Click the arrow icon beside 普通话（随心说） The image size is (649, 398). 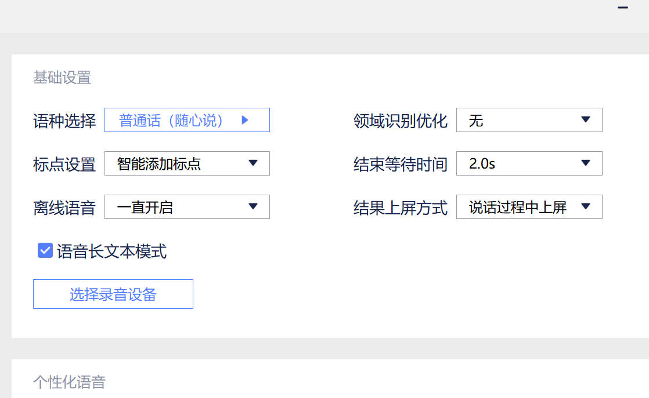tap(245, 120)
